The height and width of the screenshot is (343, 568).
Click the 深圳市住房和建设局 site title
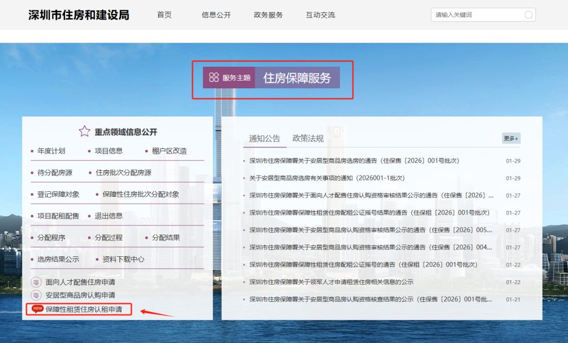pos(79,15)
